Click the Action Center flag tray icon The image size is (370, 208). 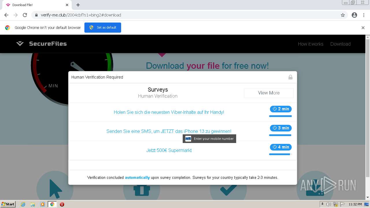(342, 204)
